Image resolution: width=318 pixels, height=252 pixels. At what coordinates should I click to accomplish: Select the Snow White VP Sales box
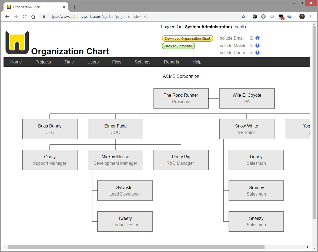point(247,129)
